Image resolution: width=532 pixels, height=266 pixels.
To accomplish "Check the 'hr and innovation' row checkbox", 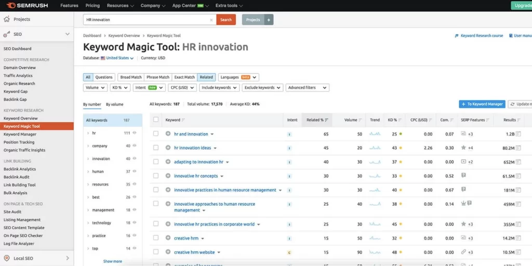I will [156, 134].
